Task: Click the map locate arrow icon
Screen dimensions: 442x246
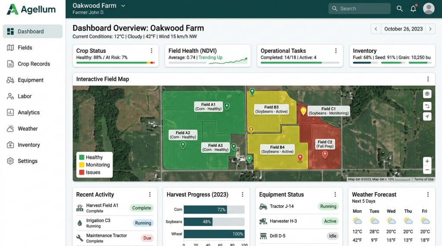Action: (427, 117)
